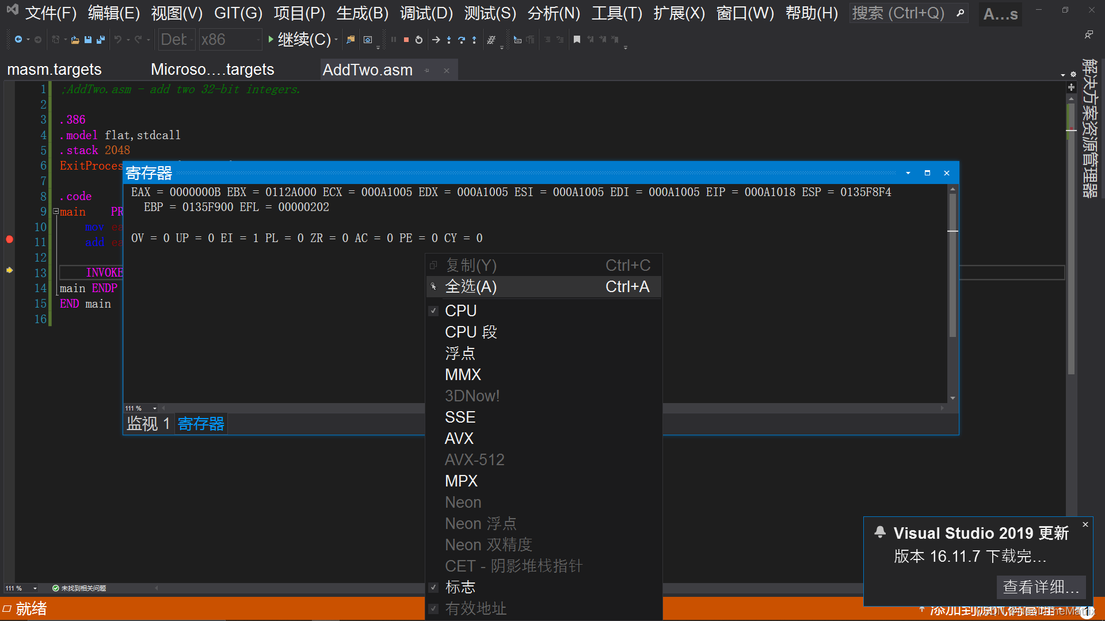This screenshot has height=621, width=1105.
Task: Click the breakpoint dot on line 11
Action: [x=9, y=239]
